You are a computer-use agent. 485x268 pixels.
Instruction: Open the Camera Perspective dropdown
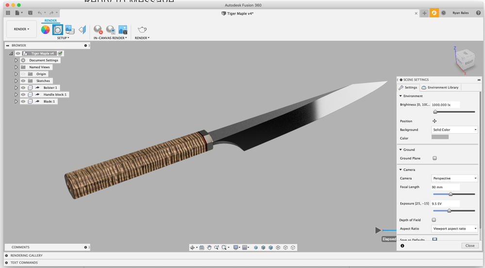pos(455,178)
